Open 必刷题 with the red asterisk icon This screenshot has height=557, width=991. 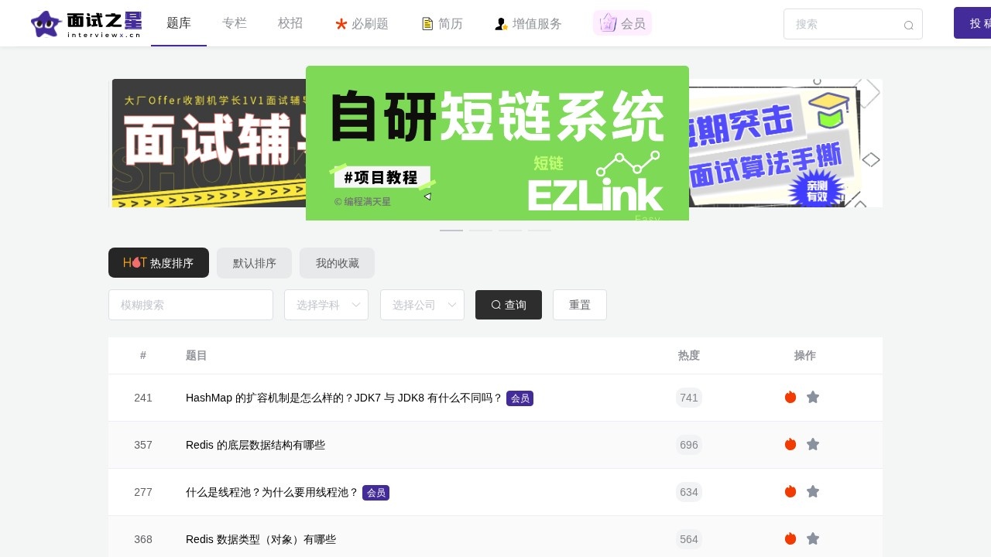362,24
